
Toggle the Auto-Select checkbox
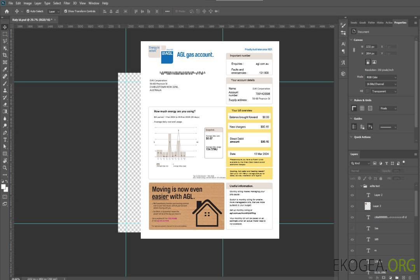(28, 11)
